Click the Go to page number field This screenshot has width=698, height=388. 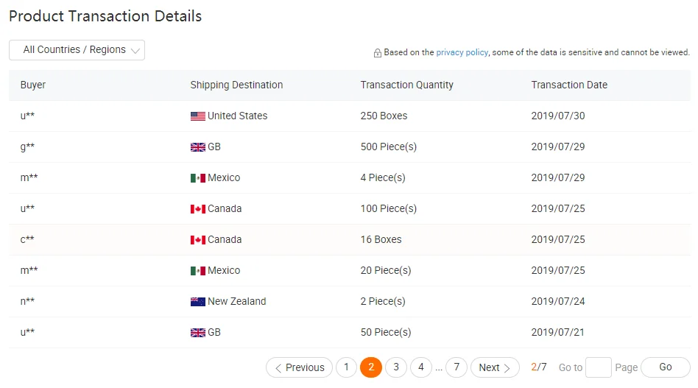tap(598, 367)
